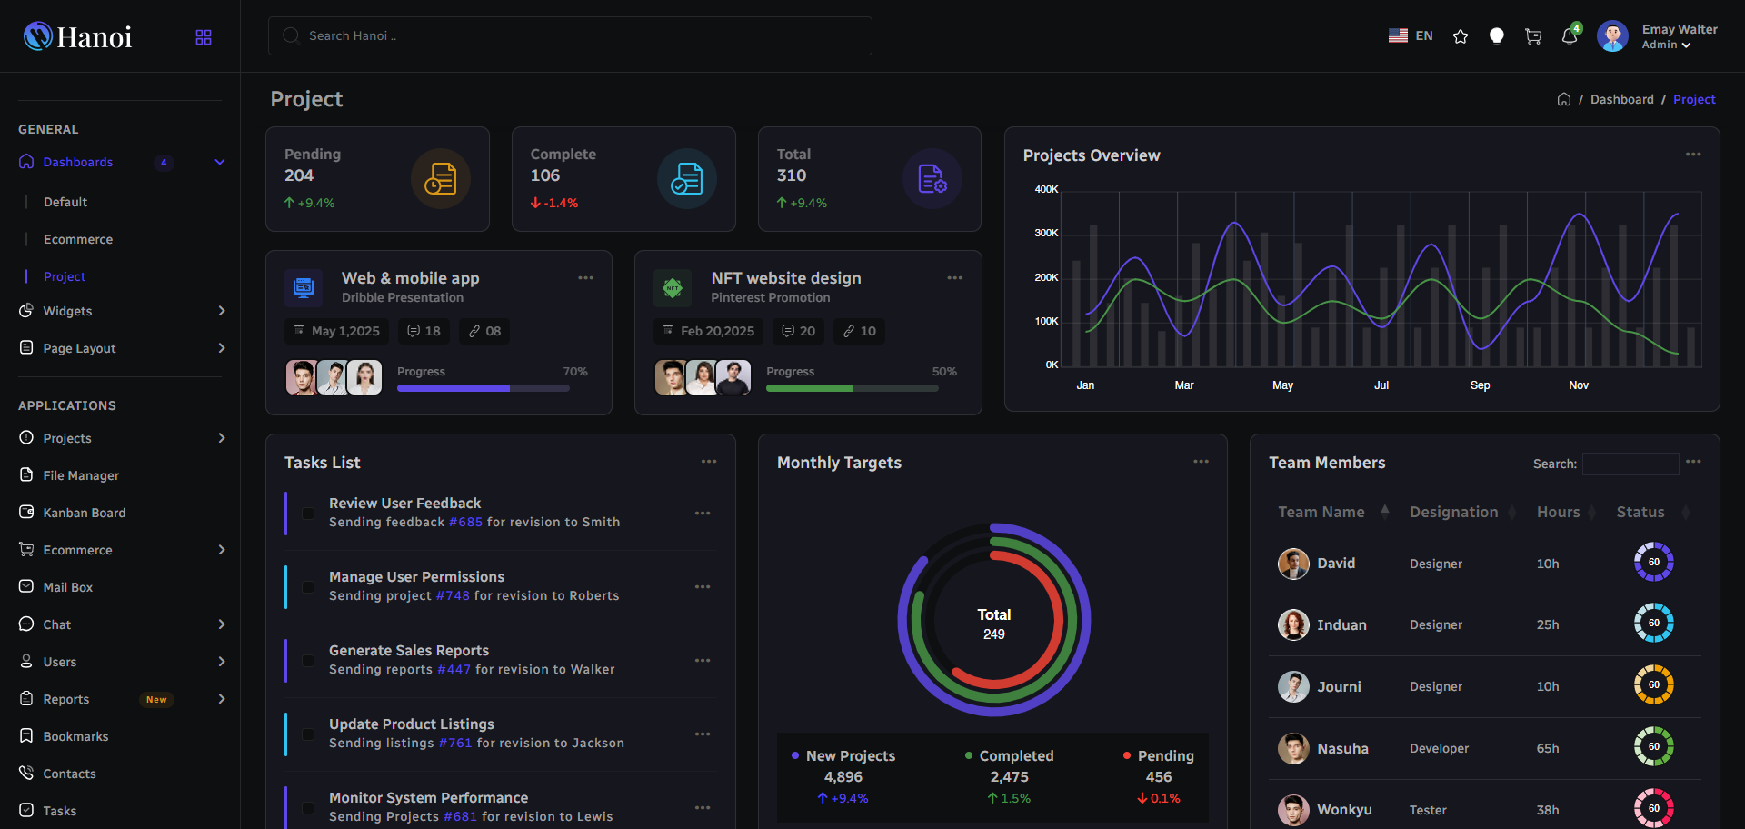Open Projects Overview three-dot menu
The width and height of the screenshot is (1745, 829).
[1693, 155]
